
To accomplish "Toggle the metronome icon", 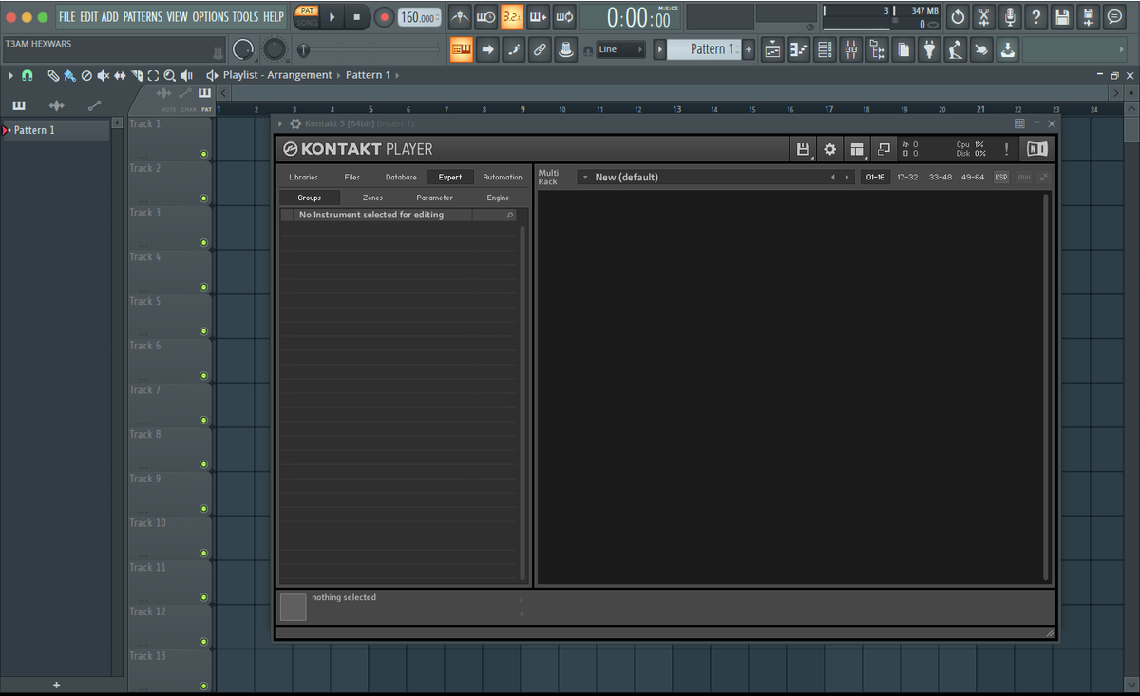I will coord(460,17).
